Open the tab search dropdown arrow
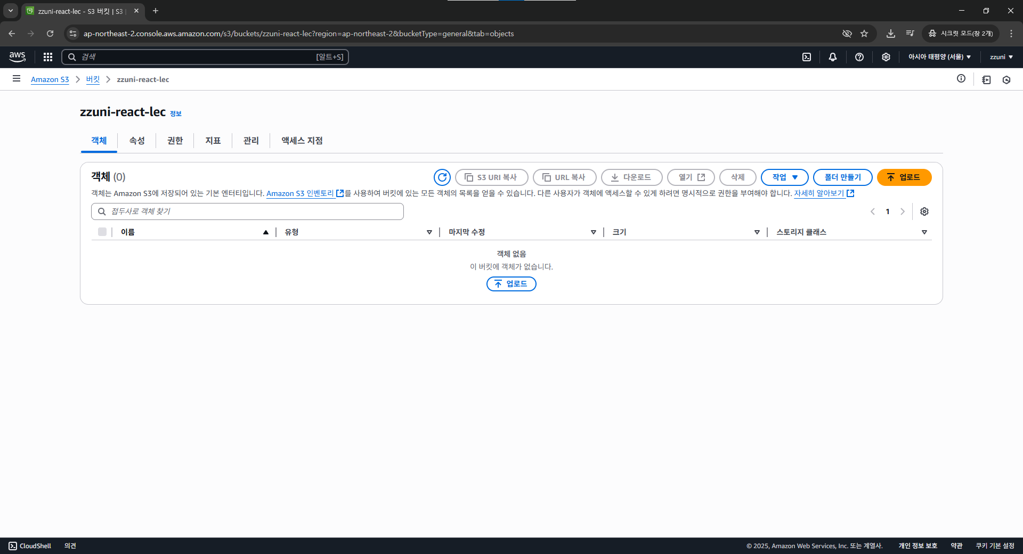1023x554 pixels. click(11, 11)
